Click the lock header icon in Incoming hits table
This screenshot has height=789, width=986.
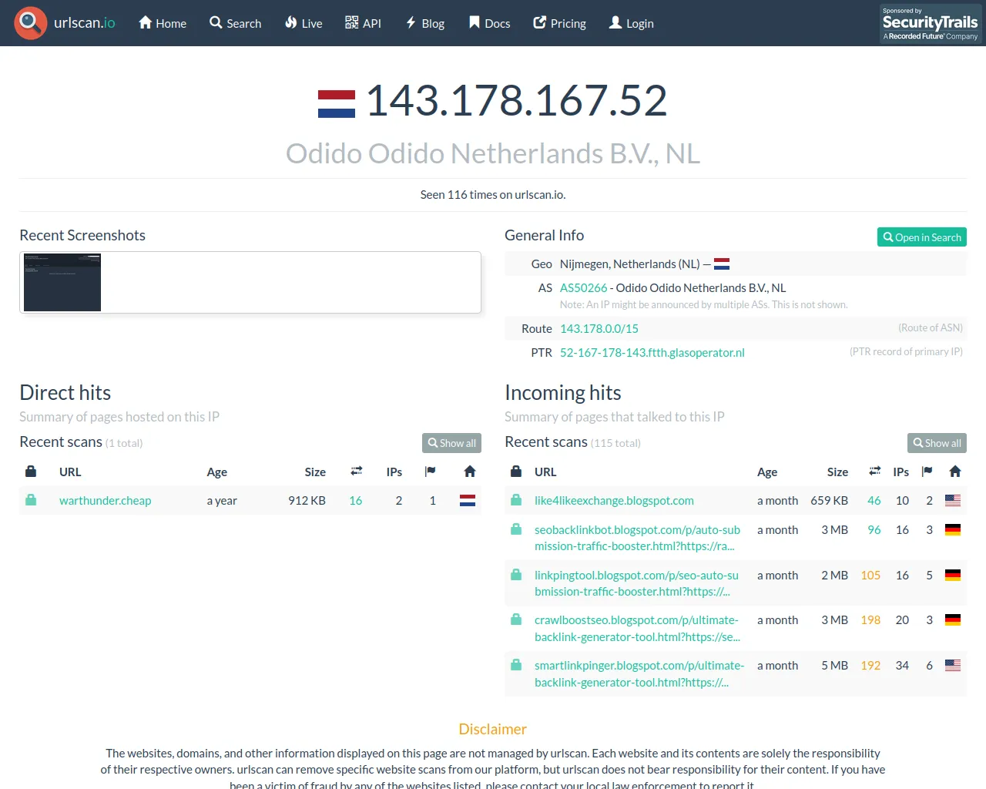[x=516, y=472]
